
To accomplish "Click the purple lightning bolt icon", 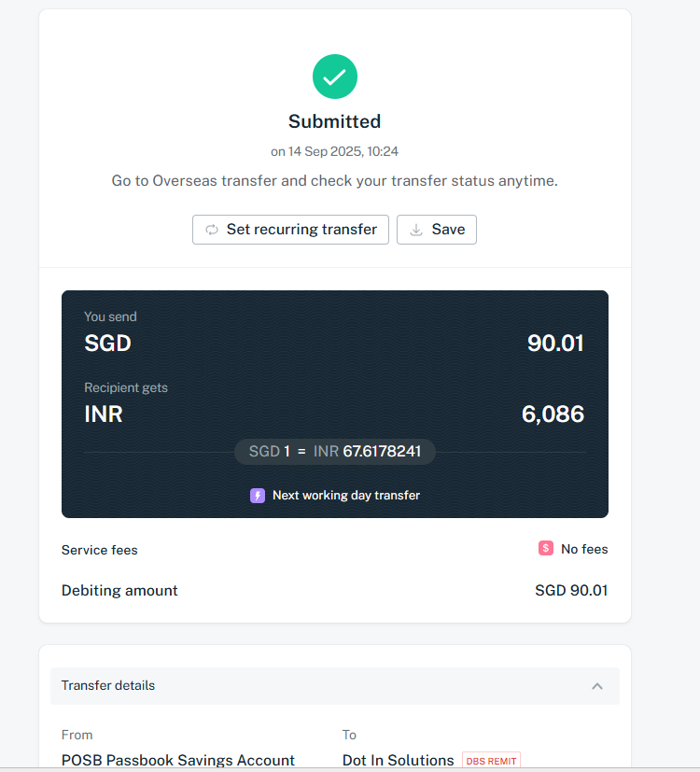I will (258, 496).
